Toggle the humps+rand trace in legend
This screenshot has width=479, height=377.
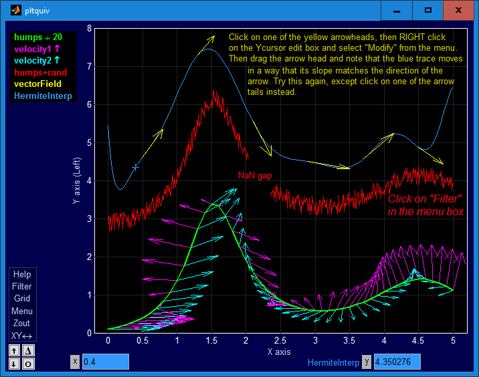pos(41,72)
